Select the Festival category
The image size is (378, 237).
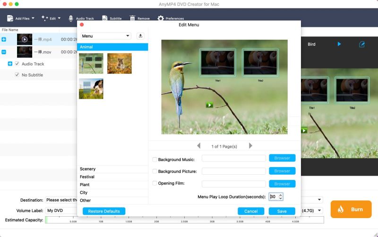point(112,177)
